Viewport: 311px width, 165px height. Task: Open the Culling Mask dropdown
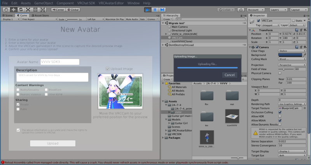point(292,59)
